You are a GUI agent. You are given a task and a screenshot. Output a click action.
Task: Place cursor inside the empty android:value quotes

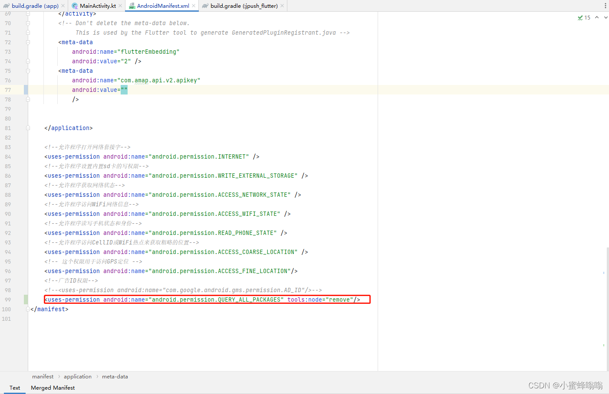[x=124, y=90]
